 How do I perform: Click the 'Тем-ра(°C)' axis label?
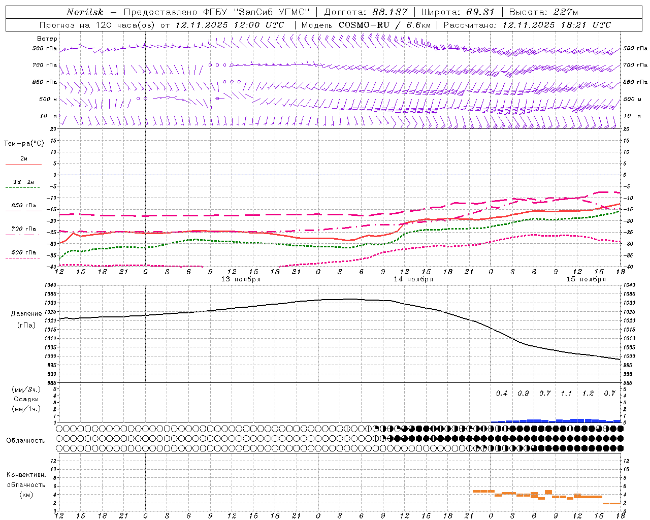[x=24, y=144]
